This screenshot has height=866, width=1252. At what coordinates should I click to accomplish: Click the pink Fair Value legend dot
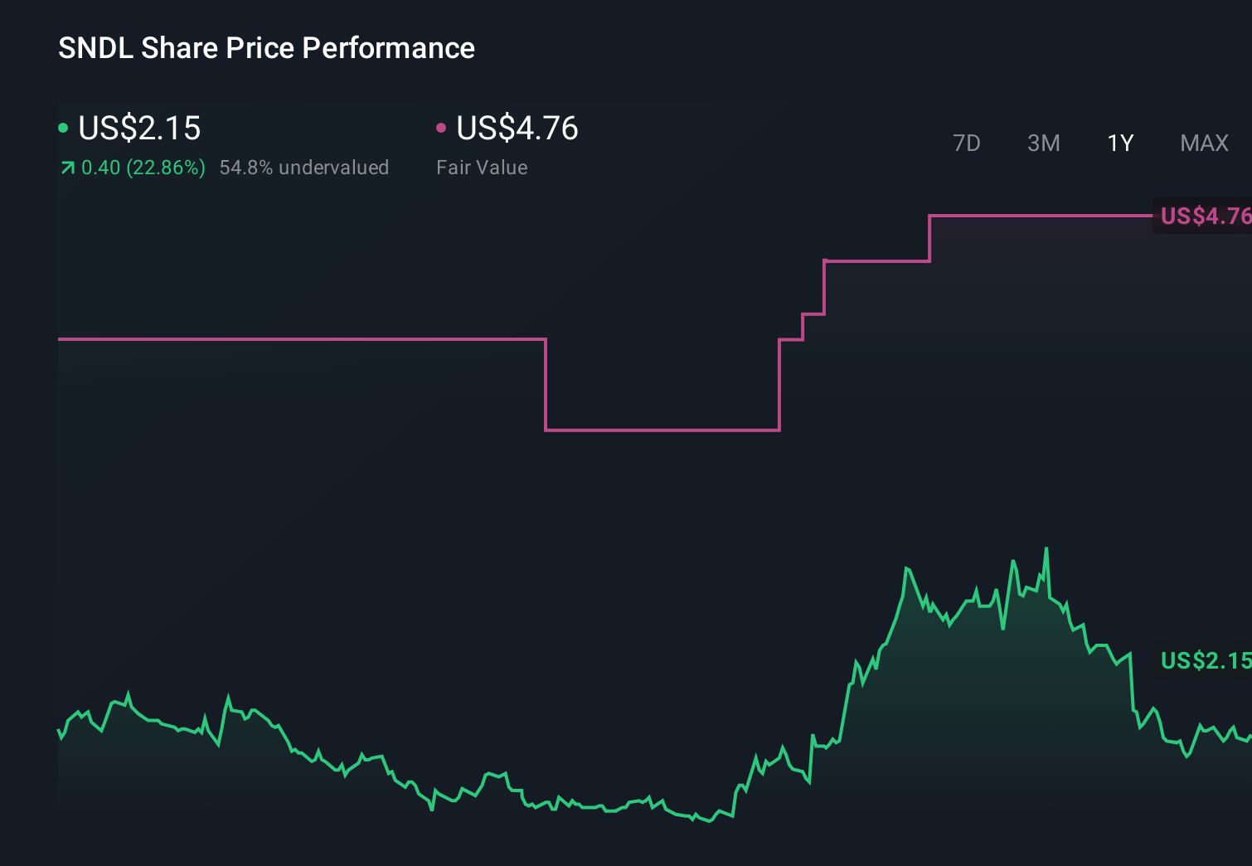441,128
